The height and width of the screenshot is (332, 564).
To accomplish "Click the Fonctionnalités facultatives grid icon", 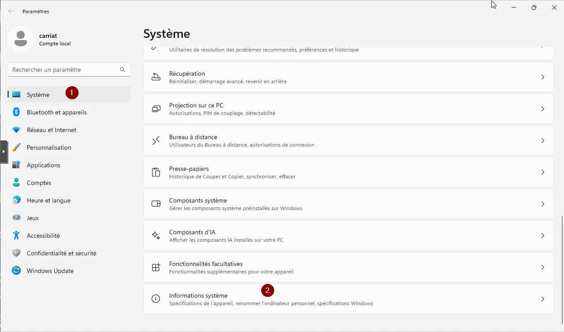I will [x=156, y=267].
